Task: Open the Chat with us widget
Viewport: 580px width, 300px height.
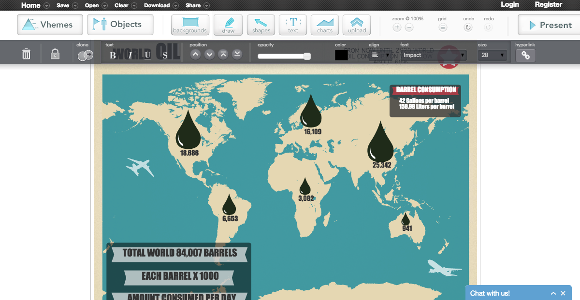Action: click(x=490, y=293)
